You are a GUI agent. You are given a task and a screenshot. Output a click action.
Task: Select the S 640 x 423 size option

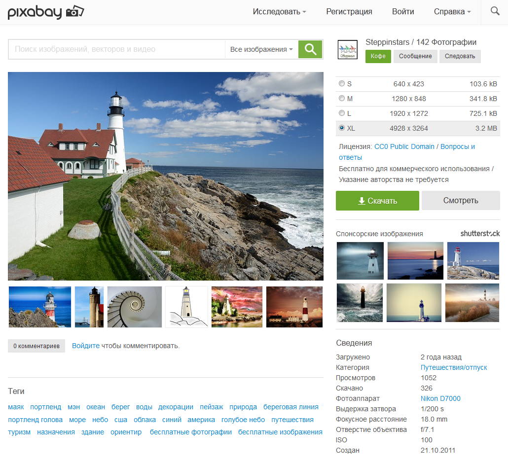[x=342, y=84]
